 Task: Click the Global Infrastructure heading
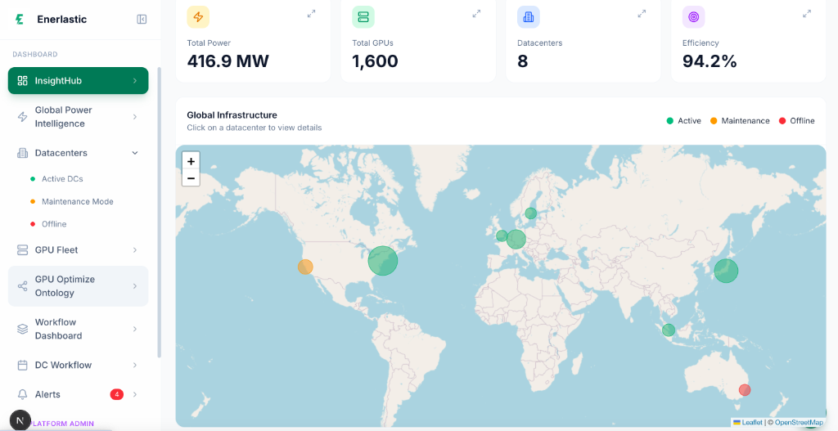click(x=232, y=114)
